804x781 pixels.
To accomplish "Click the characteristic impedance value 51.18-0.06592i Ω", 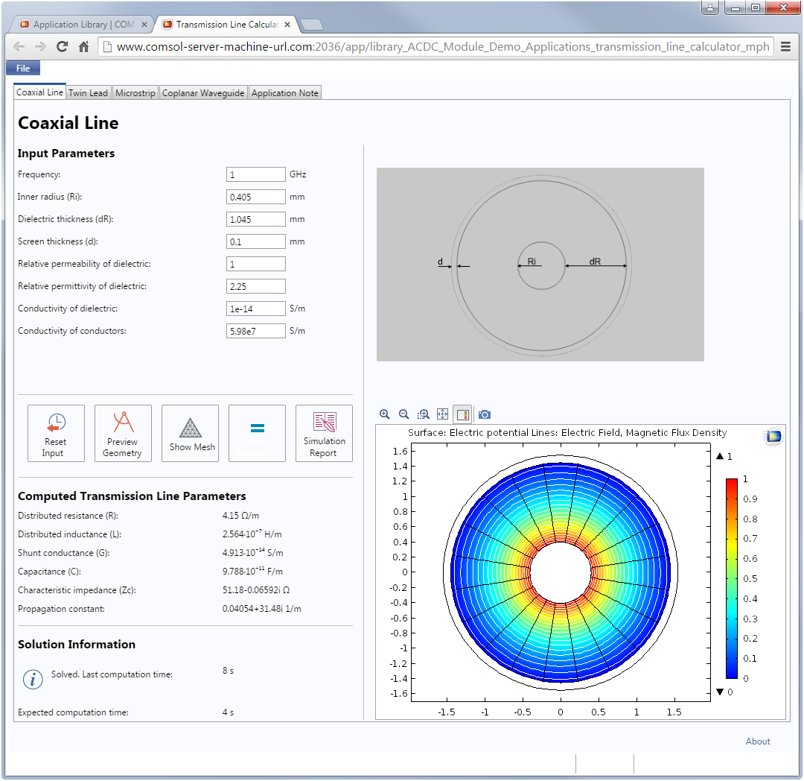I will coord(256,590).
